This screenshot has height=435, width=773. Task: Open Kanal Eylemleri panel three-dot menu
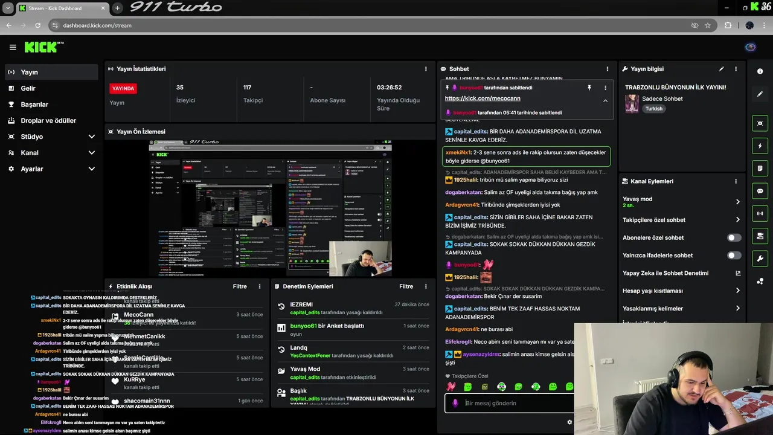pyautogui.click(x=736, y=181)
